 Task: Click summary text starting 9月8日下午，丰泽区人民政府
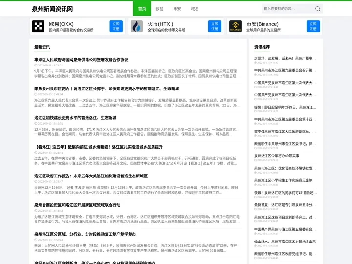[137, 74]
